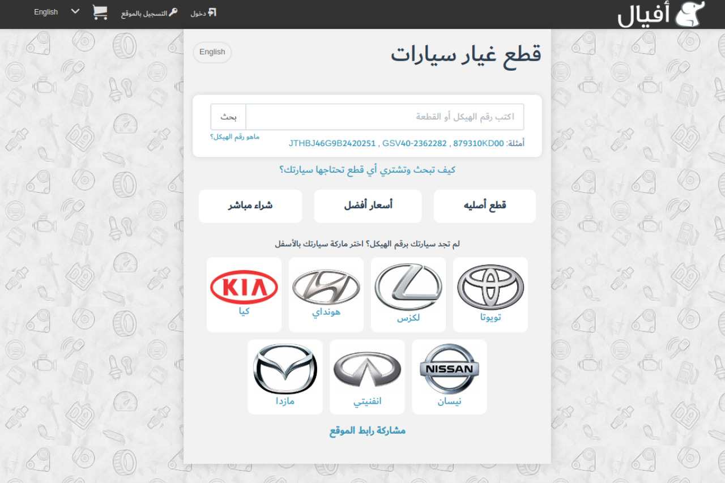Click example number 879310KD00

coord(479,143)
